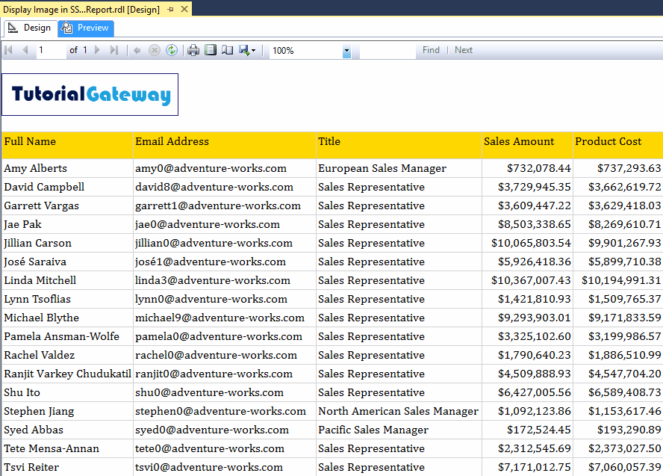The image size is (663, 476).
Task: Go to the first page of the report
Action: (8, 50)
